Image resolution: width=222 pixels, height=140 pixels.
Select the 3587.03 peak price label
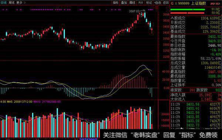[134, 11]
